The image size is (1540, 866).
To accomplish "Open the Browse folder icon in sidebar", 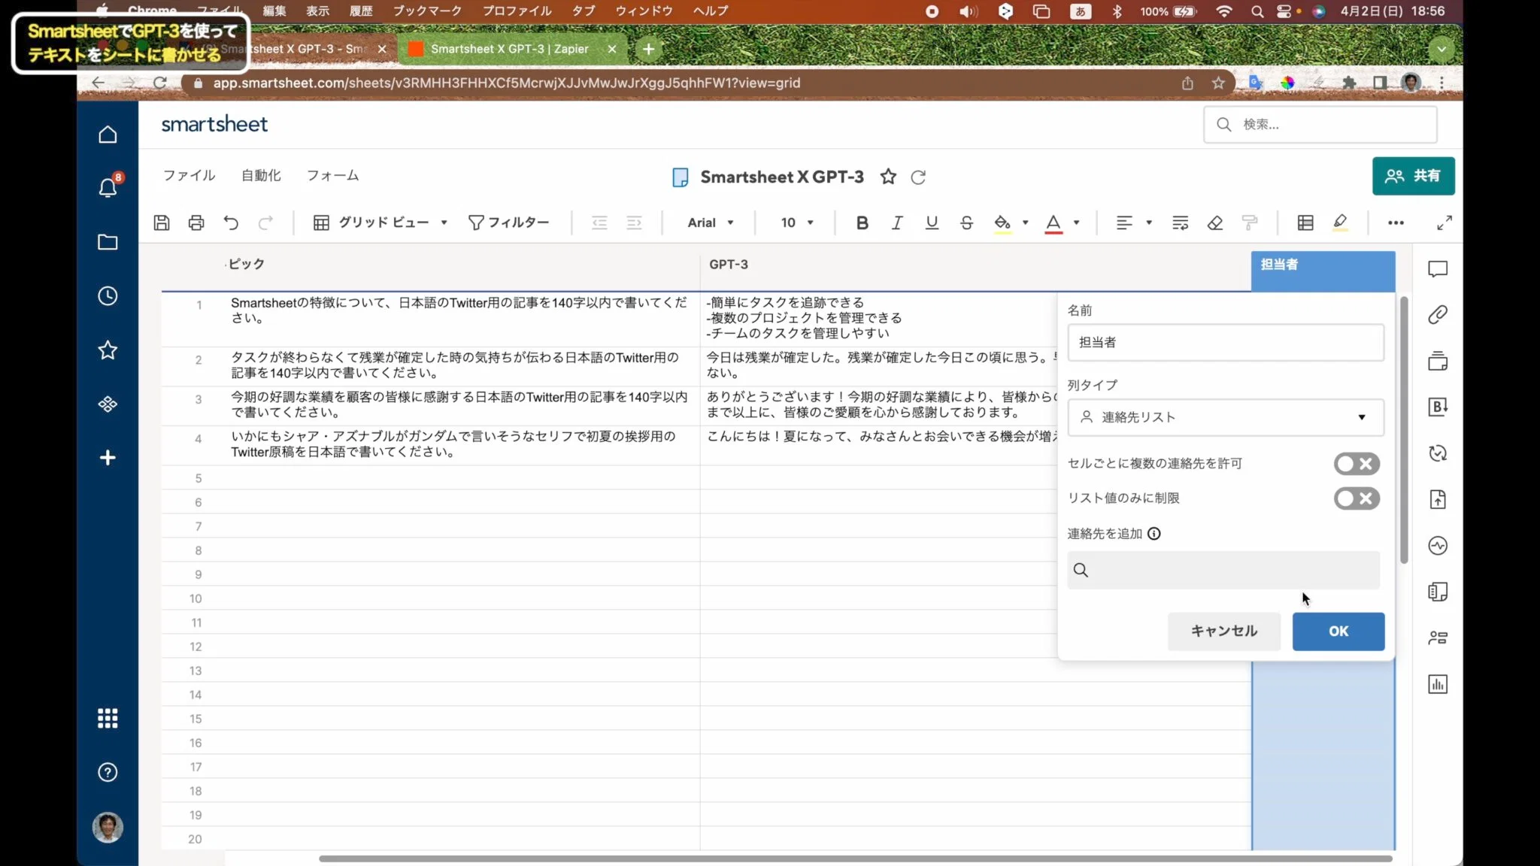I will click(108, 242).
